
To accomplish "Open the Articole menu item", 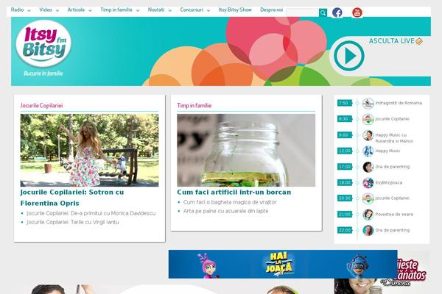I will click(x=76, y=10).
